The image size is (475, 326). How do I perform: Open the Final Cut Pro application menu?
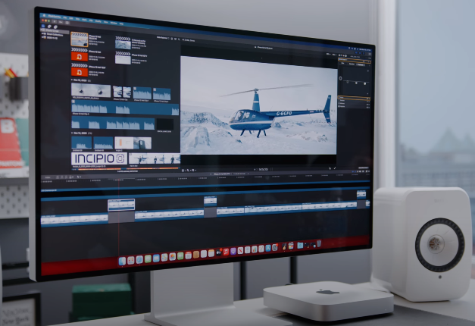pos(56,17)
